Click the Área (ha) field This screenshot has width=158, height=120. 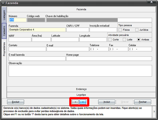pos(41,39)
